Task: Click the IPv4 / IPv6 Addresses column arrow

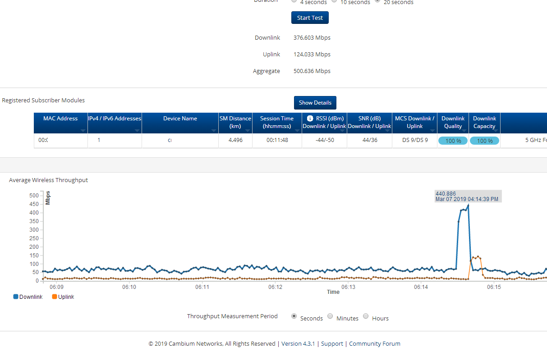Action: 137,130
